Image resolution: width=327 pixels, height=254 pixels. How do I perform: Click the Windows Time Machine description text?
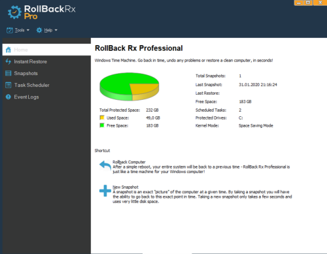[184, 60]
